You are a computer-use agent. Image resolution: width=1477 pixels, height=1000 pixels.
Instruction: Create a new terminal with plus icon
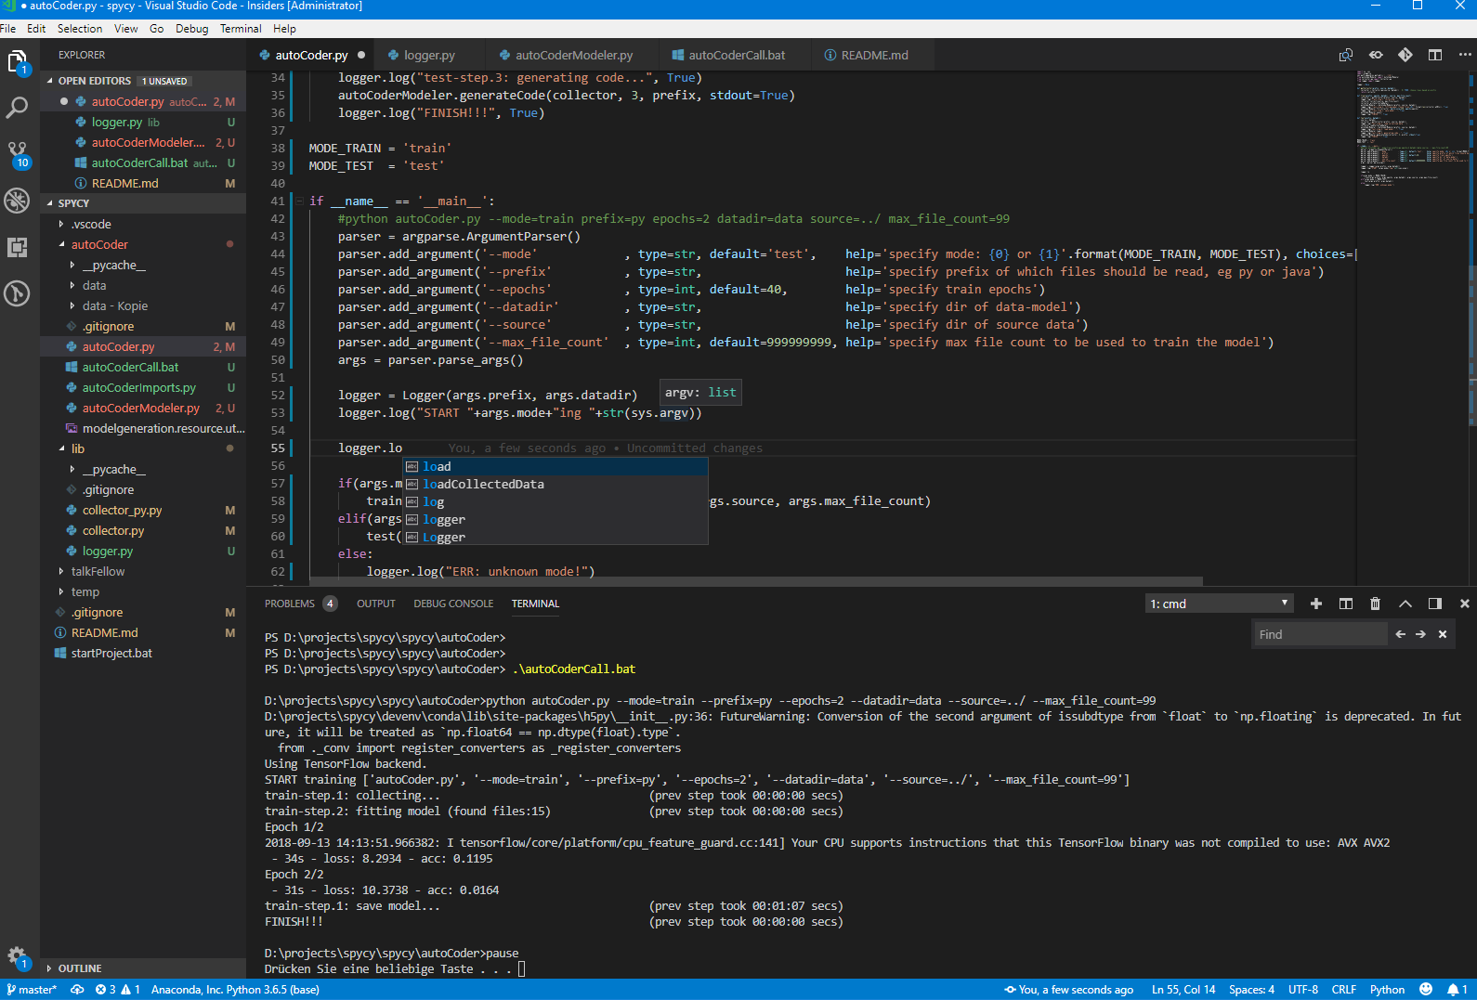pos(1316,604)
